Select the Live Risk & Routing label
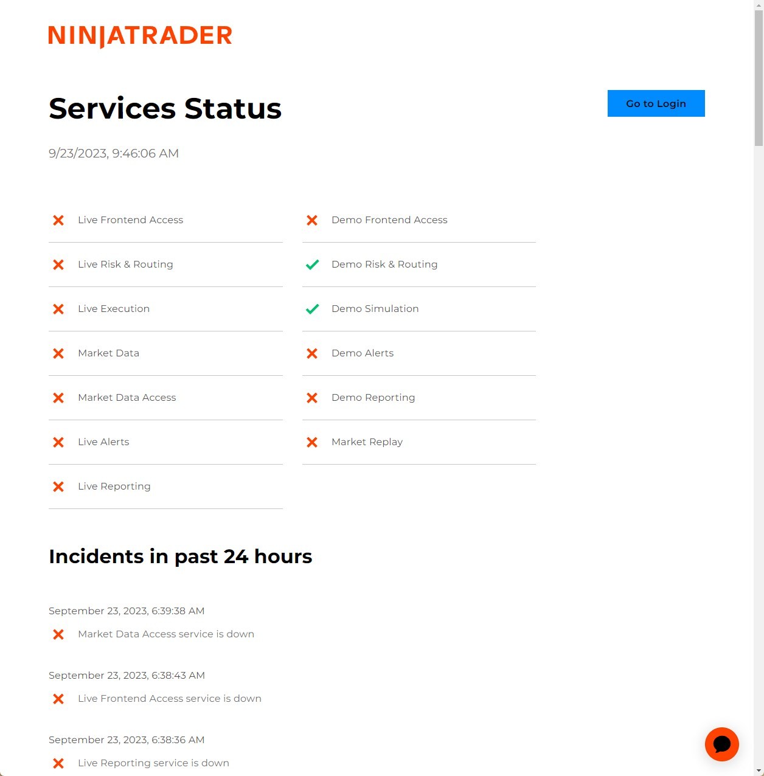764x776 pixels. pos(125,264)
